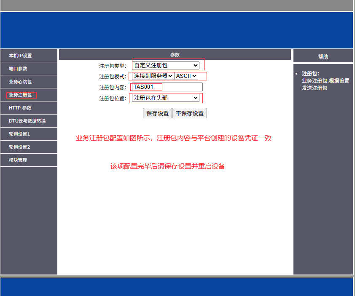Click the red 保存设置并重启设备 instruction text
The image size is (355, 296).
(168, 166)
